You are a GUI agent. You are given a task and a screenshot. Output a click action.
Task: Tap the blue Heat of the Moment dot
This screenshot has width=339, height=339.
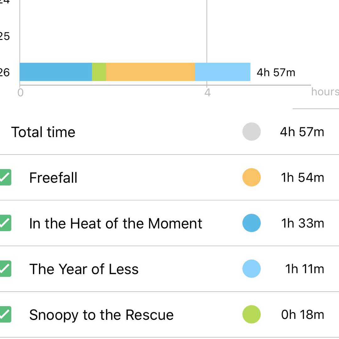(x=251, y=223)
